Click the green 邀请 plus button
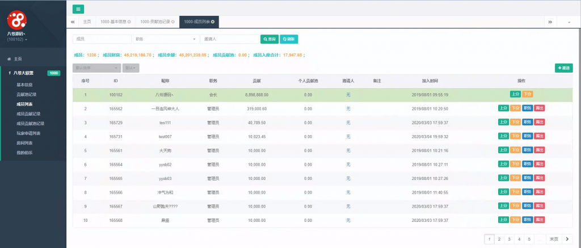Image resolution: width=581 pixels, height=248 pixels. tap(563, 68)
